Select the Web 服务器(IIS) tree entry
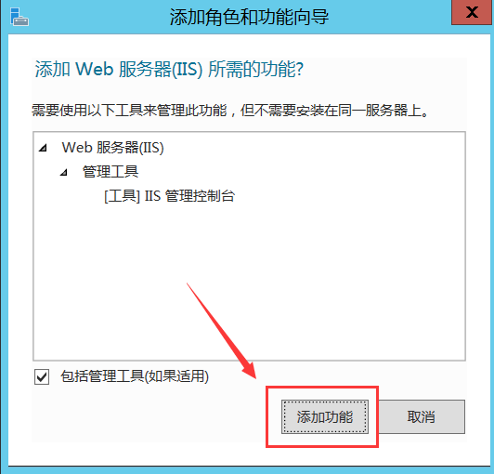Image resolution: width=494 pixels, height=474 pixels. click(112, 148)
